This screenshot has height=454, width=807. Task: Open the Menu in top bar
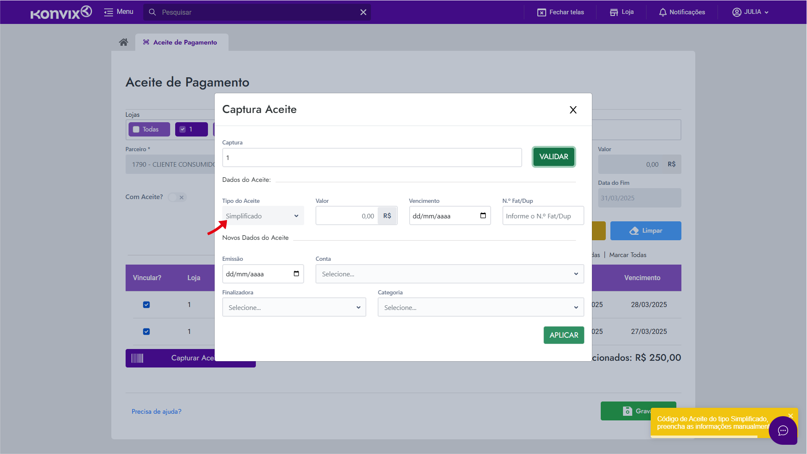119,12
